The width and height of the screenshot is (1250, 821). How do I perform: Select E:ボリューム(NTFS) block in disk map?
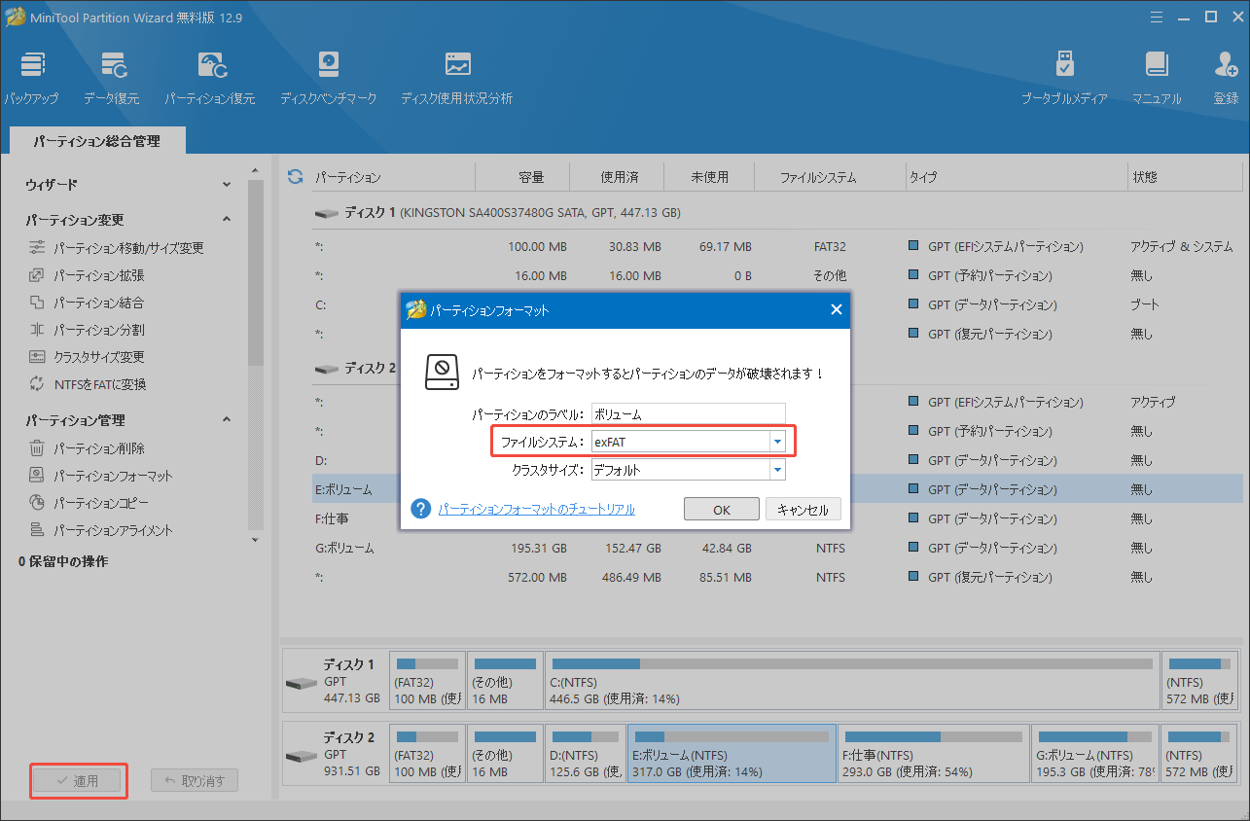pyautogui.click(x=732, y=753)
